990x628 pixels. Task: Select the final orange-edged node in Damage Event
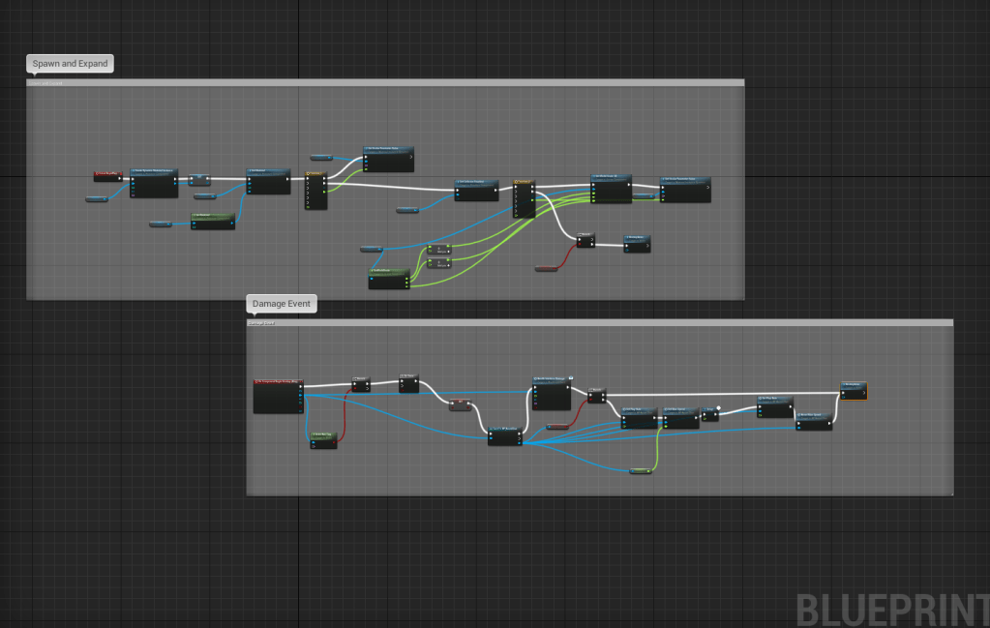click(854, 390)
